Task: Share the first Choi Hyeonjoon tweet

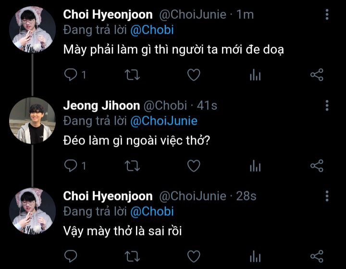Action: pos(317,75)
